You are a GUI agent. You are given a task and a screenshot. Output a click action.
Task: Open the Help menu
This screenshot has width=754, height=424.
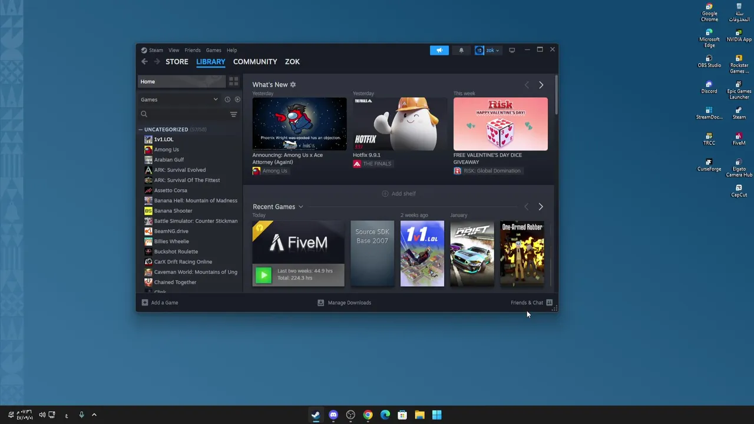232,50
